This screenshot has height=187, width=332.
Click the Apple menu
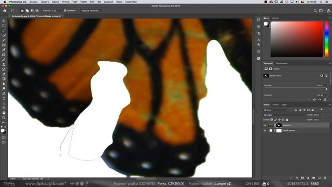[5, 2]
